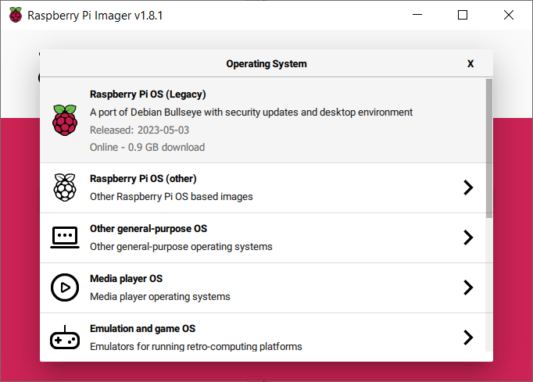Click the monitor icon for Other general-purpose OS

tap(65, 237)
